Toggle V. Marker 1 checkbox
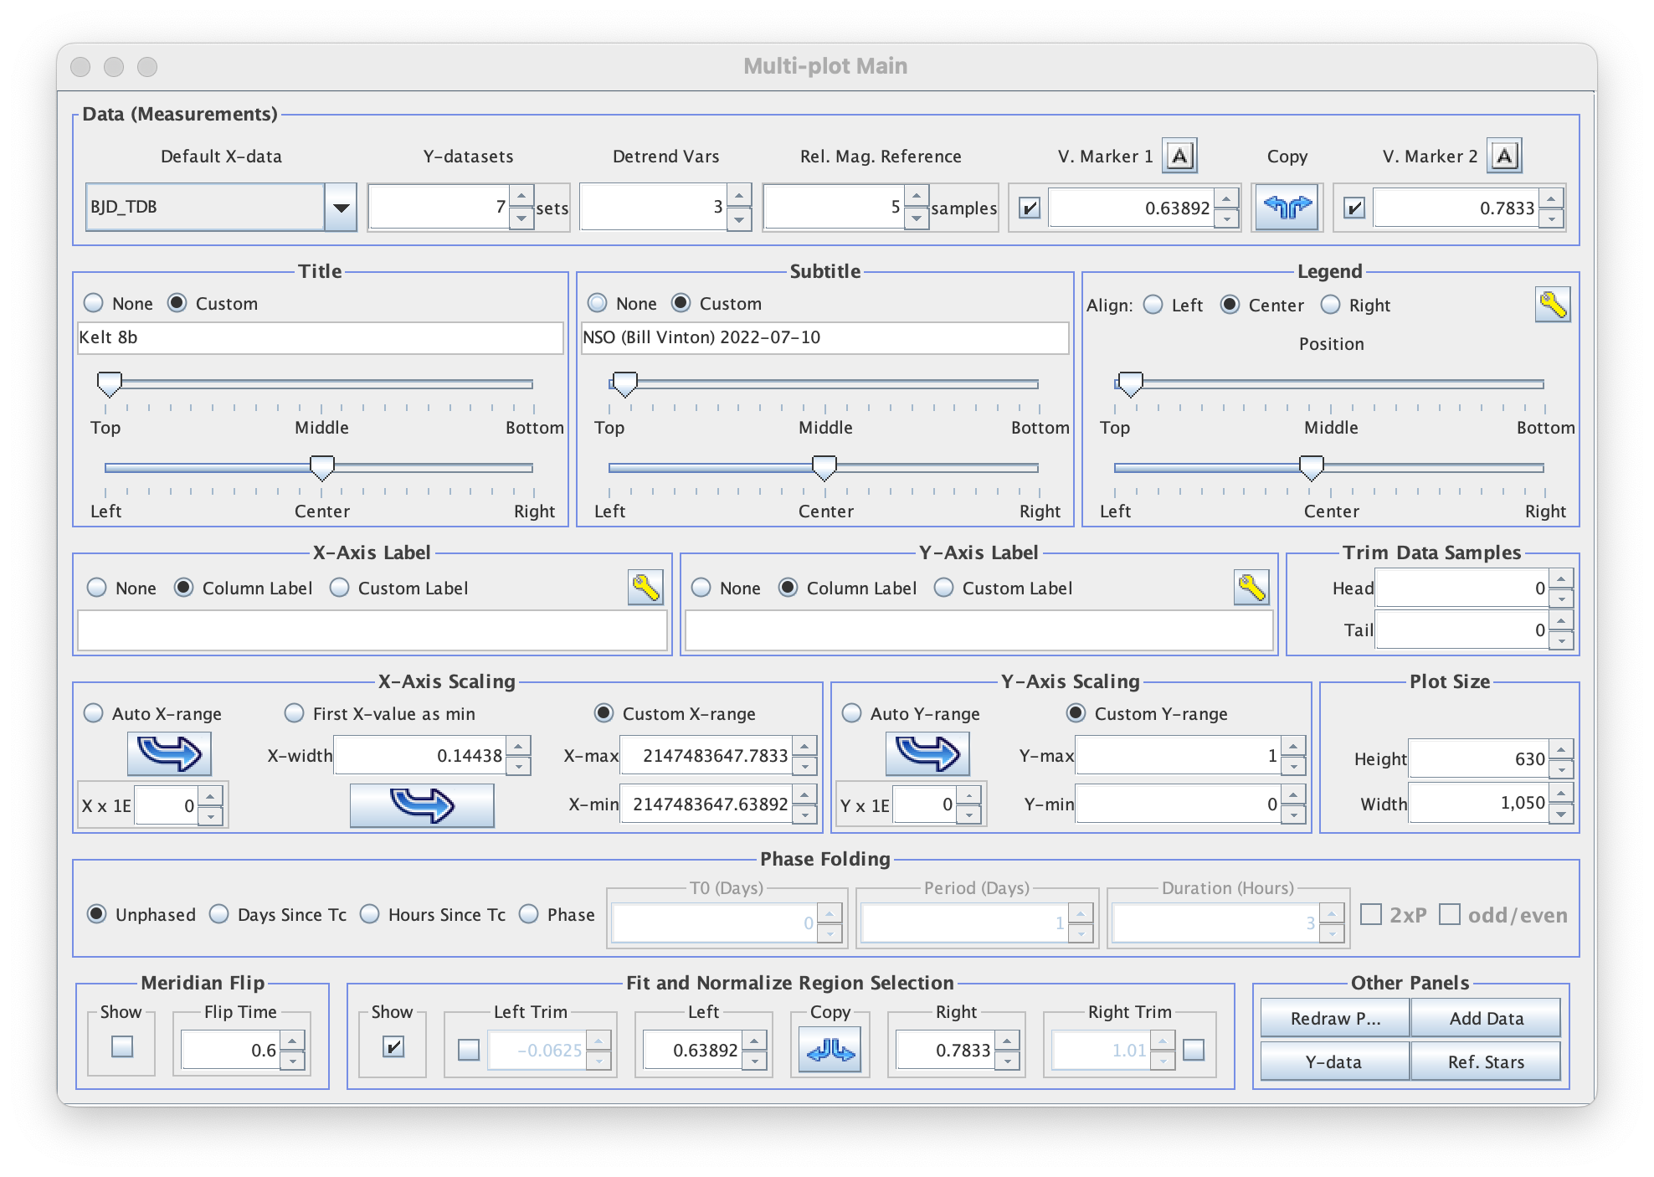Viewport: 1654px width, 1177px height. [1030, 208]
